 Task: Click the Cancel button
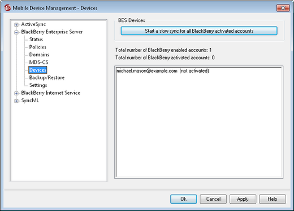coord(213,199)
